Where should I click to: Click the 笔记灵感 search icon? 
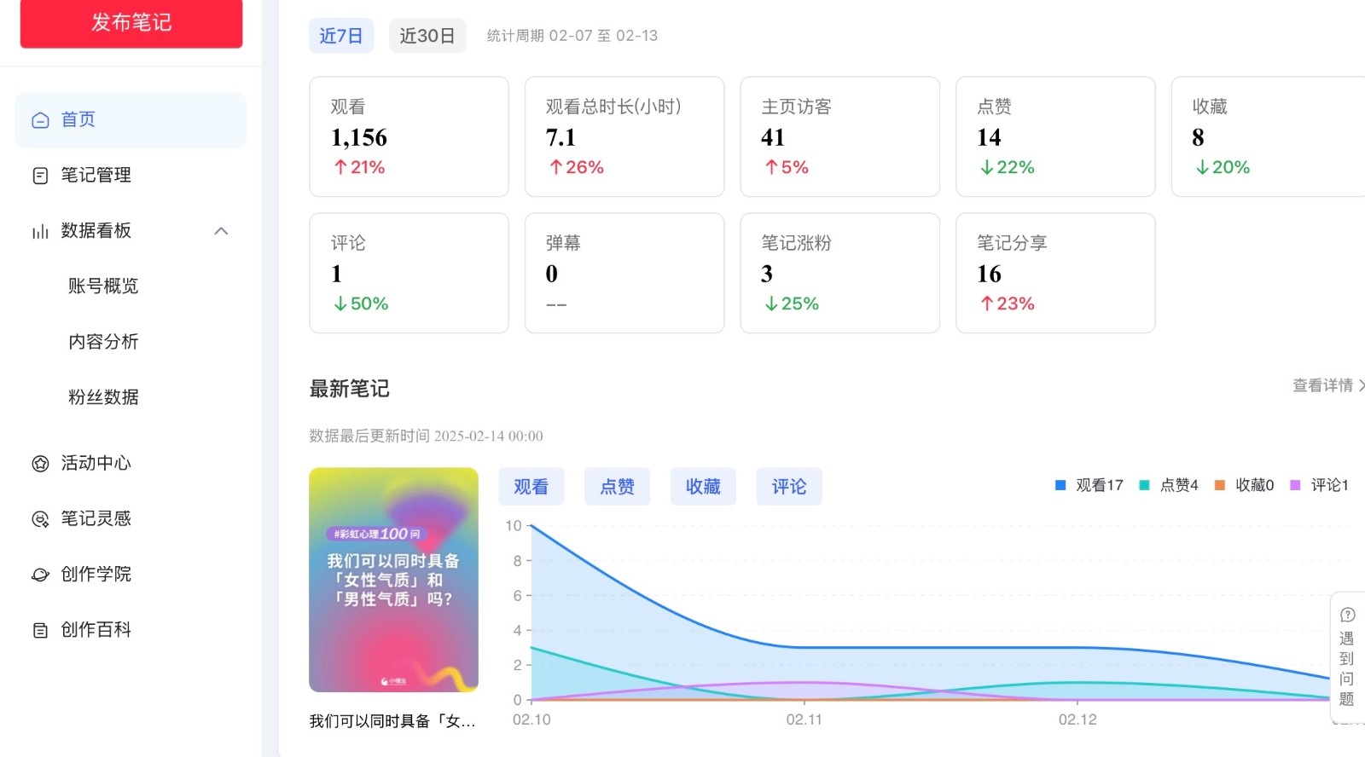40,519
